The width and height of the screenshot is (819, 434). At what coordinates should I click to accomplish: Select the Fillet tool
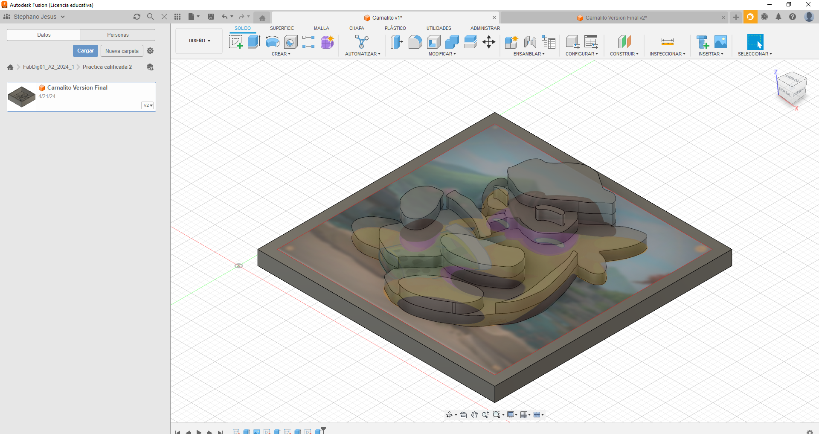click(x=415, y=42)
